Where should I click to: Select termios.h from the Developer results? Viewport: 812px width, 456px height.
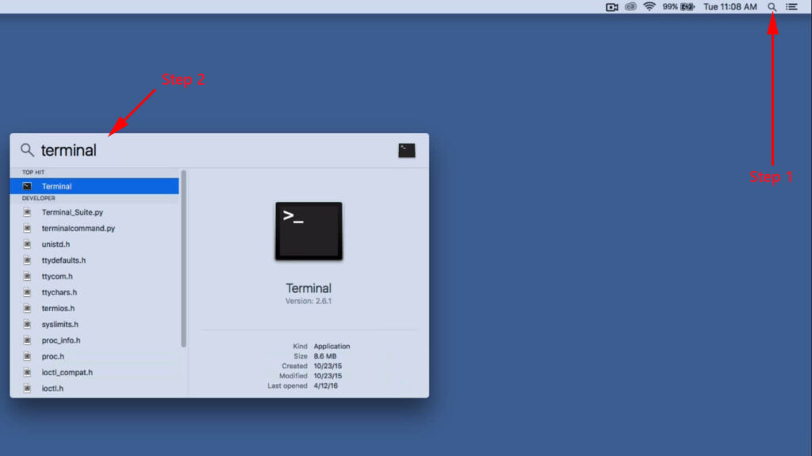[94, 308]
